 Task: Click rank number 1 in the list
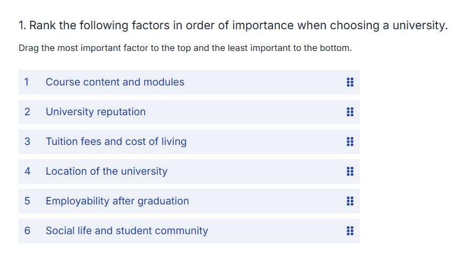[x=27, y=82]
